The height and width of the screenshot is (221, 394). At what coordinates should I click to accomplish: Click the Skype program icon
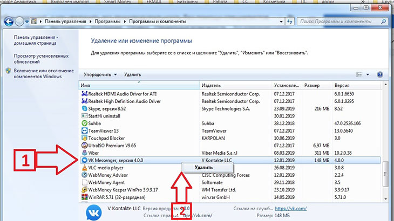[84, 109]
